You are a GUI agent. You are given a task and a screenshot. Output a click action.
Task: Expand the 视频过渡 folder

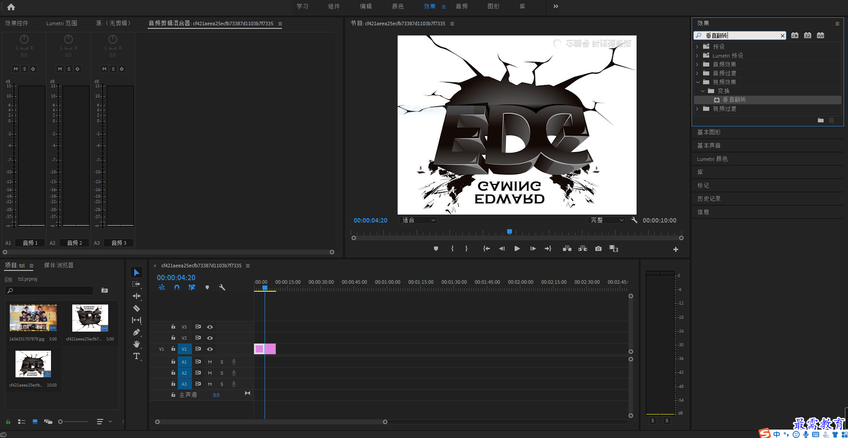(x=697, y=109)
